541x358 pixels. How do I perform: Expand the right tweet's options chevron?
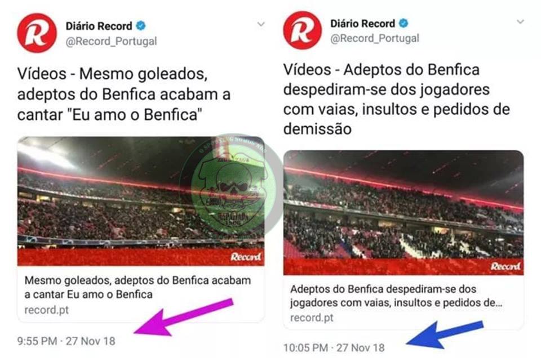point(520,22)
